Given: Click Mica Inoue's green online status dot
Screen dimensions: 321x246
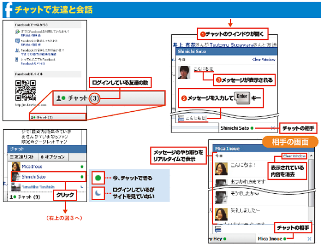Looking at the screenshot, I should tap(82, 167).
